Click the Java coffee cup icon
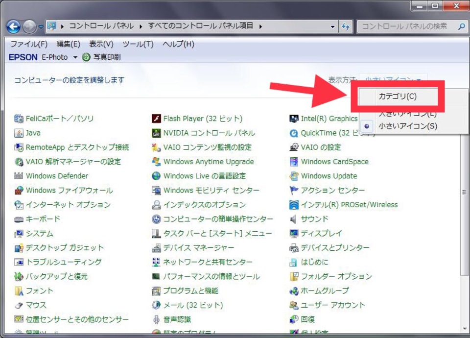The width and height of the screenshot is (470, 338). 19,133
